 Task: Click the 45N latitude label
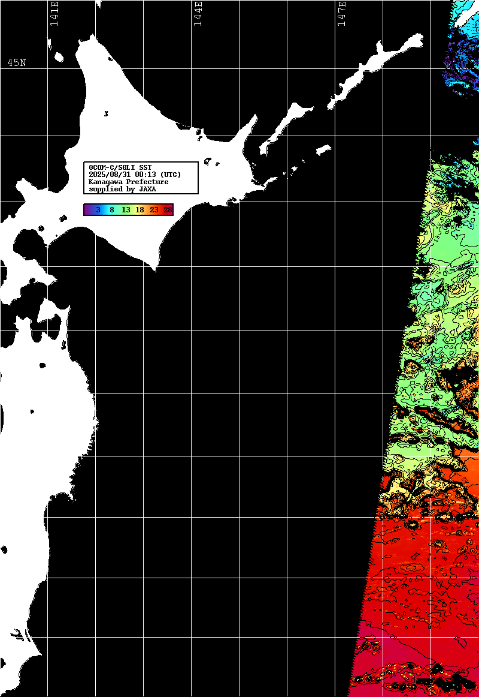pos(17,62)
